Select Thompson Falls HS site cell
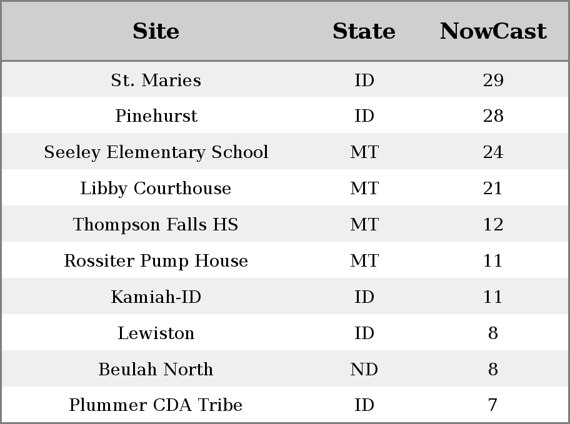 pos(156,225)
